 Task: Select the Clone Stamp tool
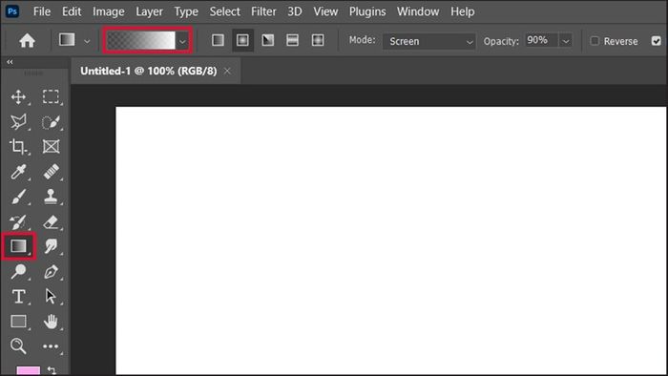pyautogui.click(x=51, y=197)
